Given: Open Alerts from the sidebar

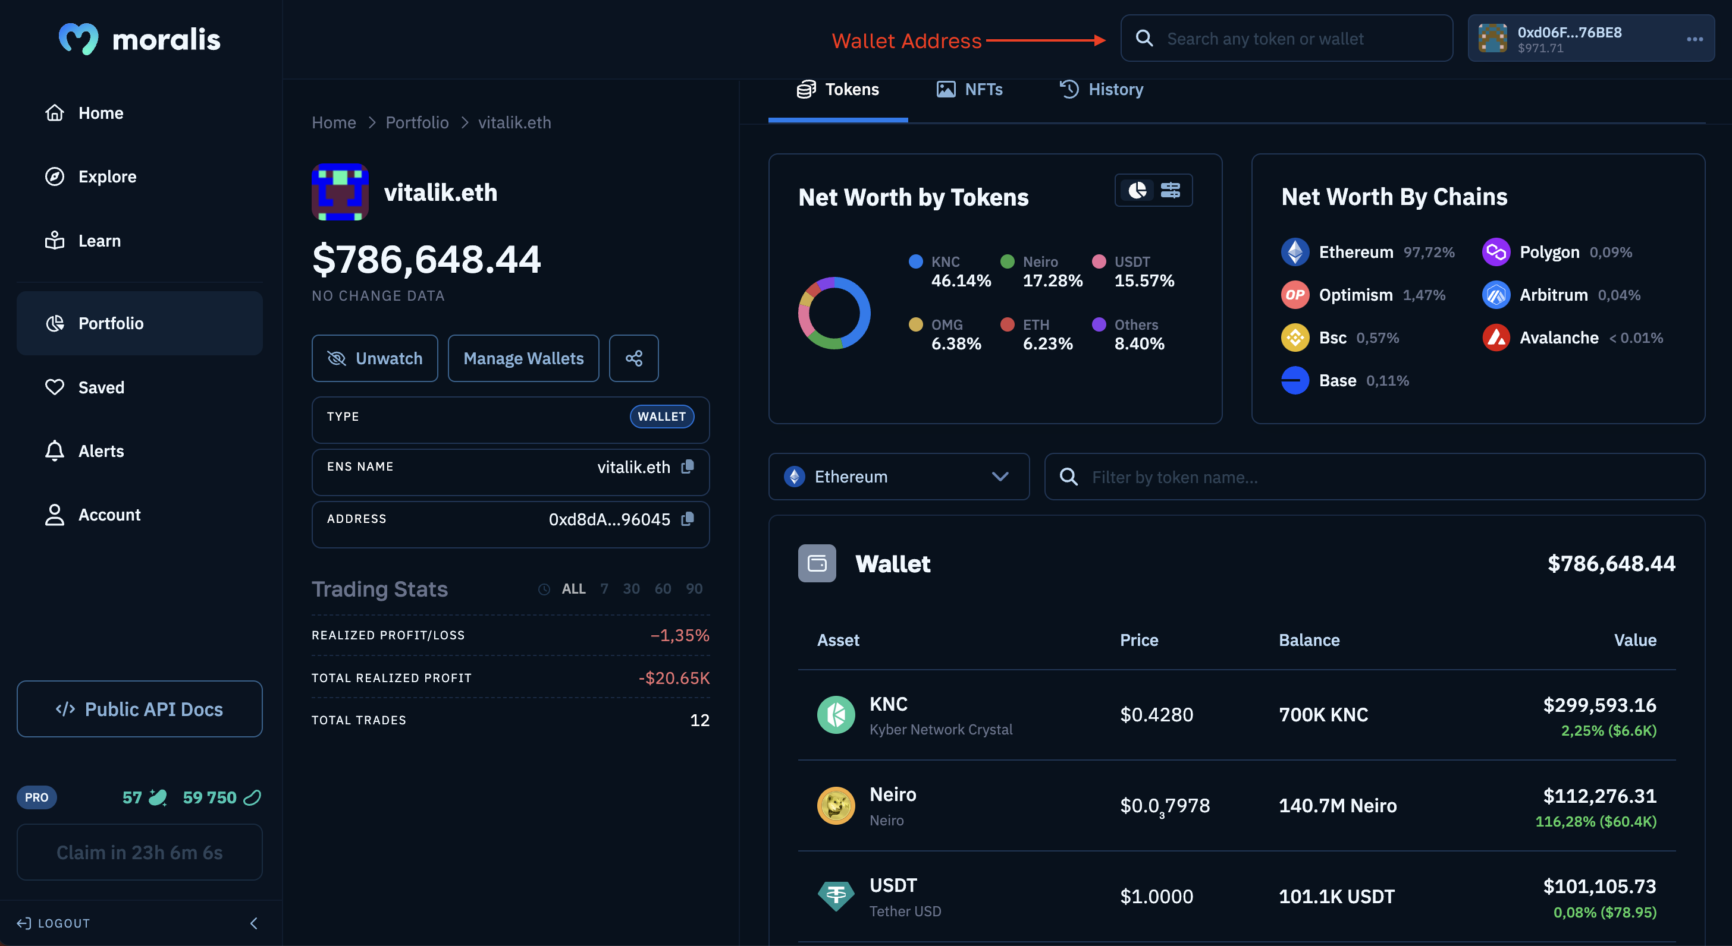Looking at the screenshot, I should pos(84,451).
